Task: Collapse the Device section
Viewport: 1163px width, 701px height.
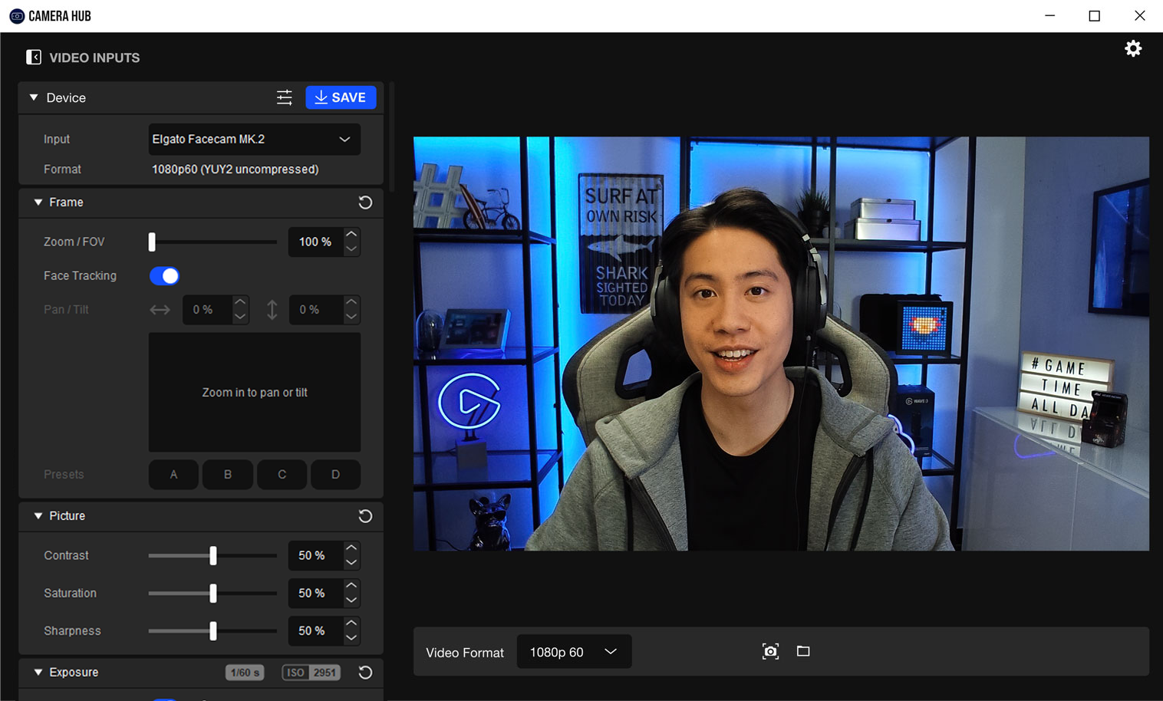Action: 34,97
